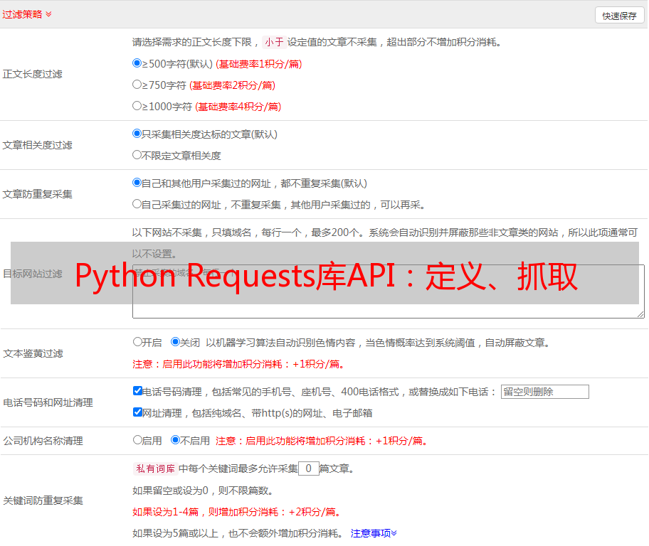
Task: Enable 公司机构名称清理 with 启用 radio
Action: (x=137, y=439)
